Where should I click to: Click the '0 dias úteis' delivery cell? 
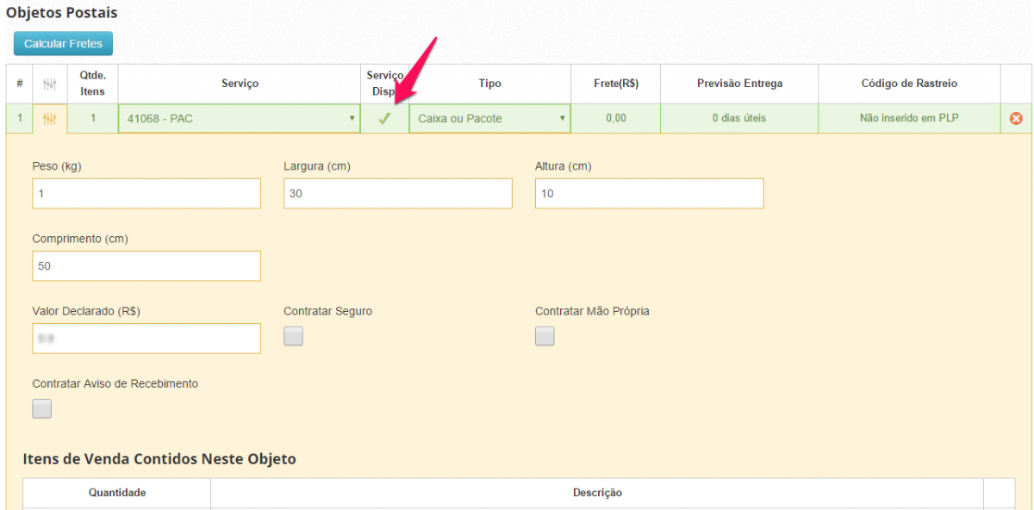(739, 119)
